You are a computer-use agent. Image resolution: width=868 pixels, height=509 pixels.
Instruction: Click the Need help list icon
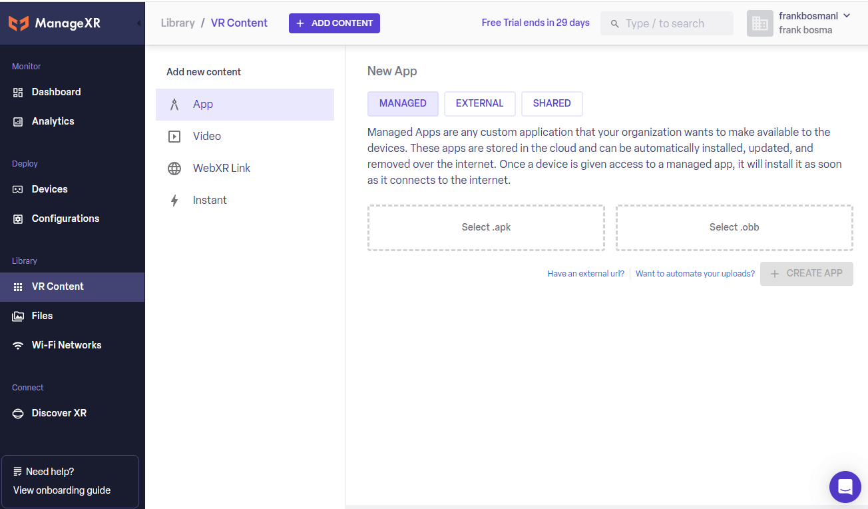point(18,472)
